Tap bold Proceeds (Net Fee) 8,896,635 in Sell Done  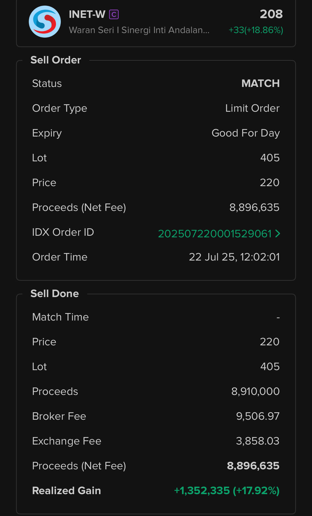click(x=253, y=466)
